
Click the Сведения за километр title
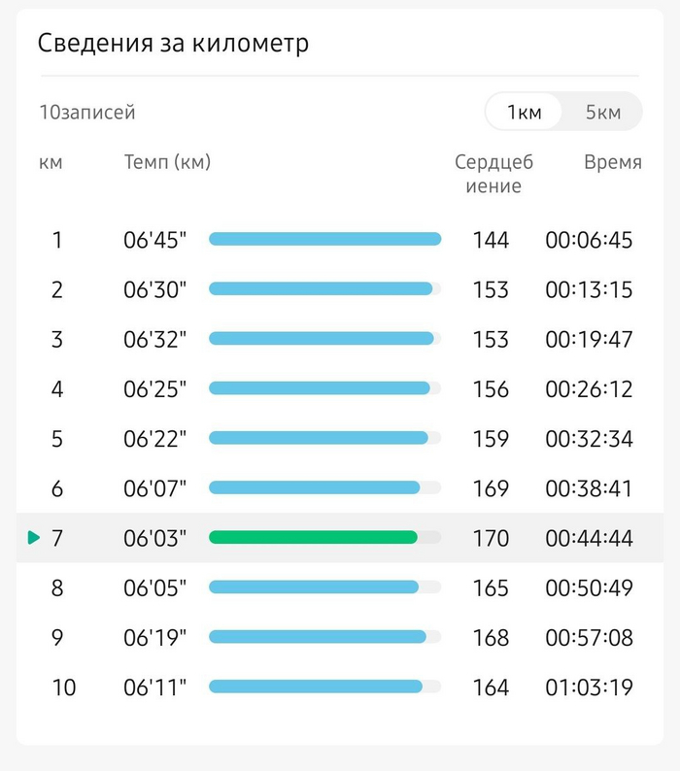(x=173, y=45)
